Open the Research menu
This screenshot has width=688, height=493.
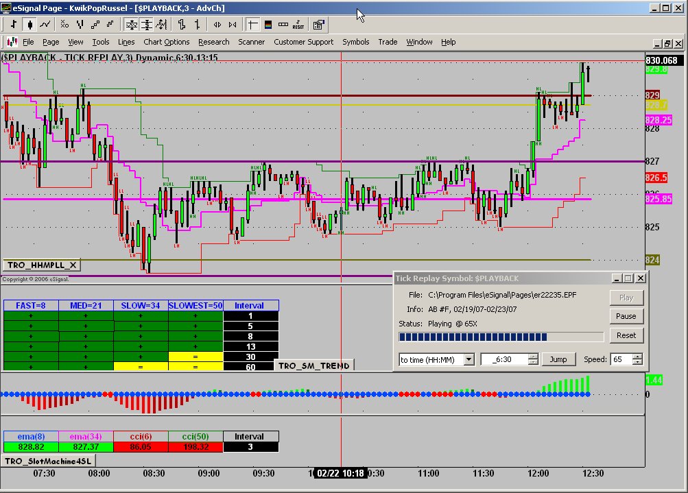[x=214, y=42]
